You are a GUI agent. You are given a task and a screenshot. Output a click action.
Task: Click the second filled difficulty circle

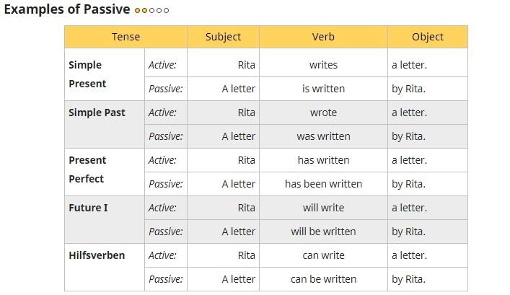click(144, 10)
